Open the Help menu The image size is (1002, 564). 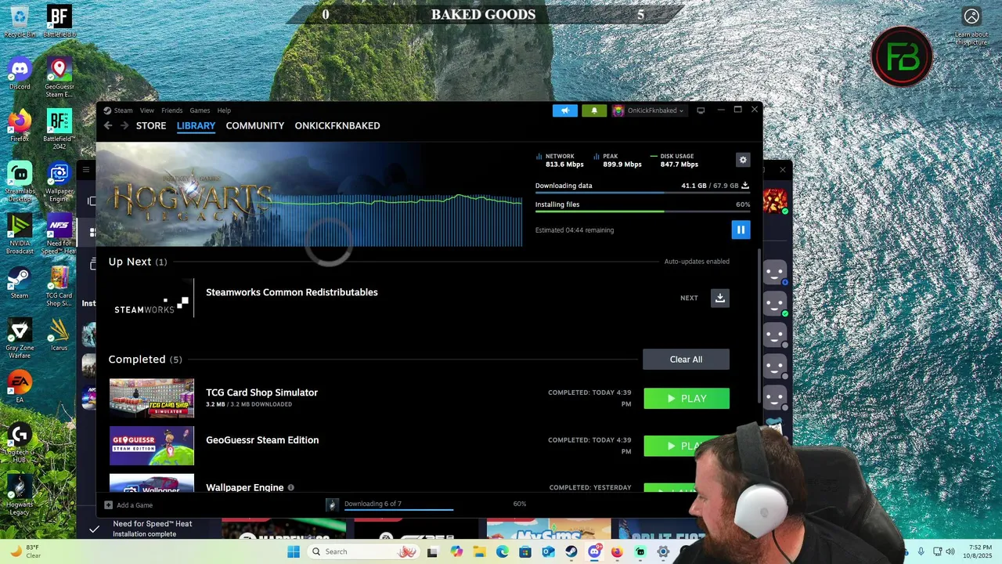point(224,110)
